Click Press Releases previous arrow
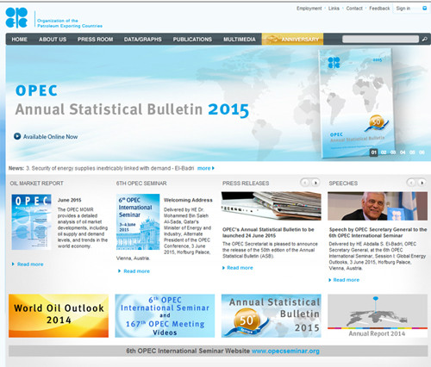Viewport: 431px width, 367px height. [x=305, y=183]
